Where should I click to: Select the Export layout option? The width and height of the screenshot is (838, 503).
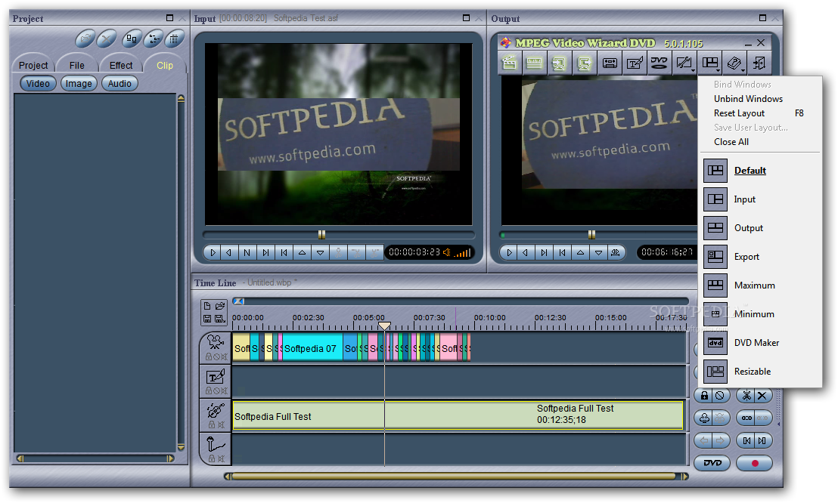(760, 257)
